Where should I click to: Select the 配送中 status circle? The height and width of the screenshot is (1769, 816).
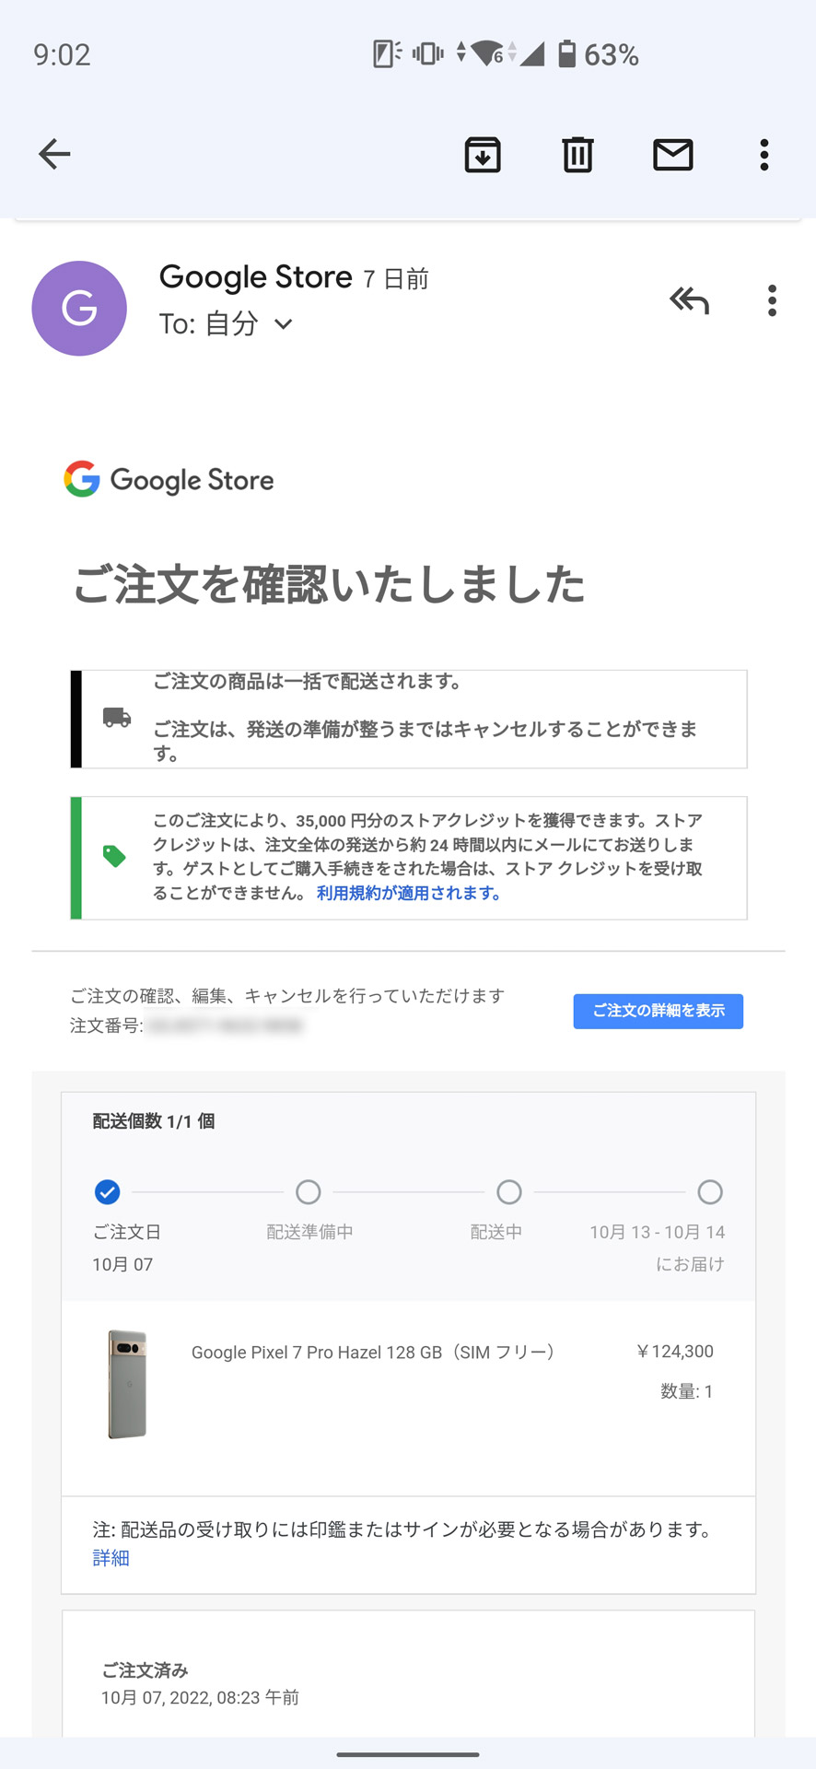point(508,1191)
